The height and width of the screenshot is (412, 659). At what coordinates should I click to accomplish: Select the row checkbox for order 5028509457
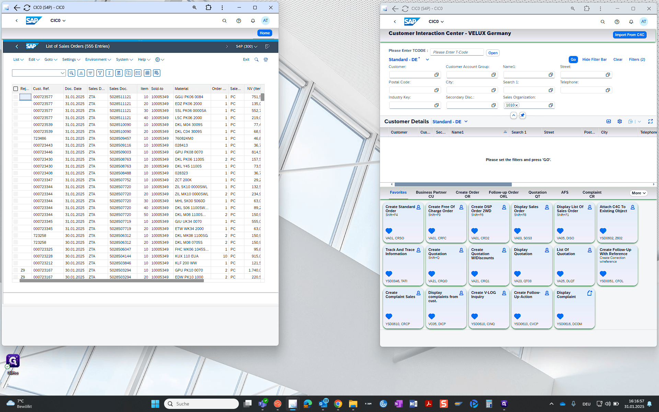[x=15, y=138]
